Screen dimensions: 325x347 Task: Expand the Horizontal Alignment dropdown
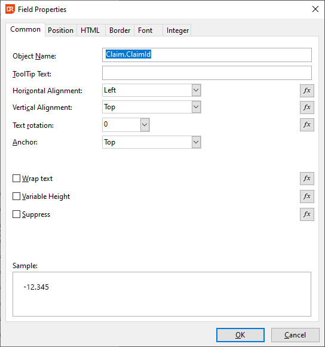196,90
